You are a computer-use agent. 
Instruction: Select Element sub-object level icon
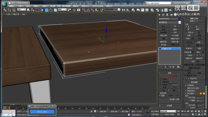[175, 76]
